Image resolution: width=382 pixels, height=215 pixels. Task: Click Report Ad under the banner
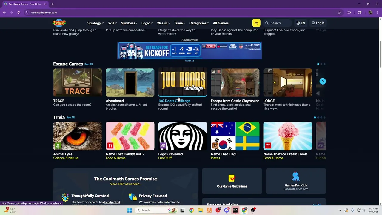[x=190, y=61]
